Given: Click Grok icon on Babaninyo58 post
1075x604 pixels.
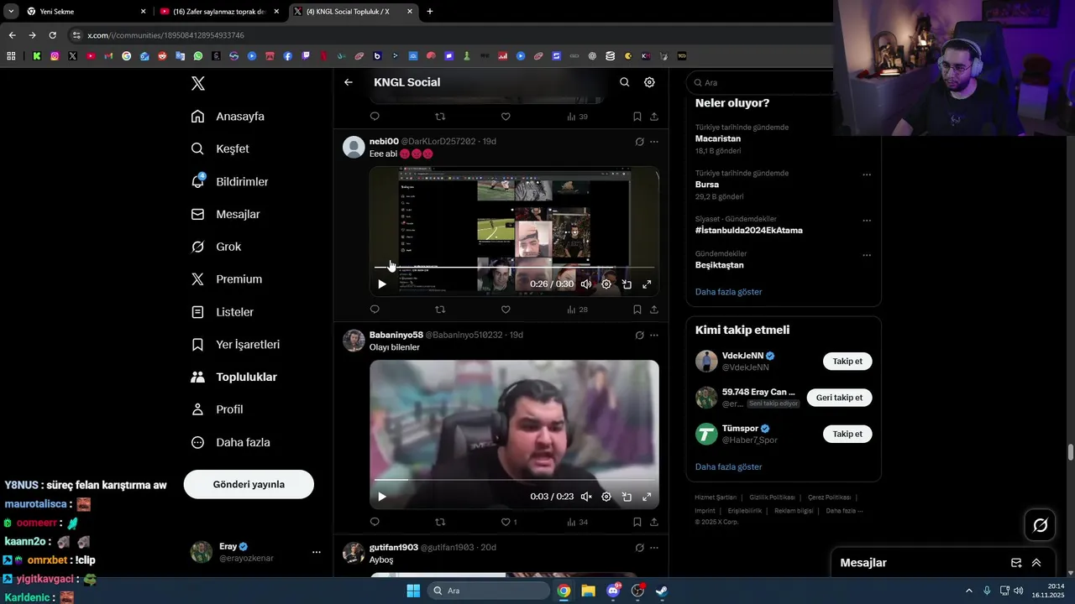Looking at the screenshot, I should coord(639,336).
